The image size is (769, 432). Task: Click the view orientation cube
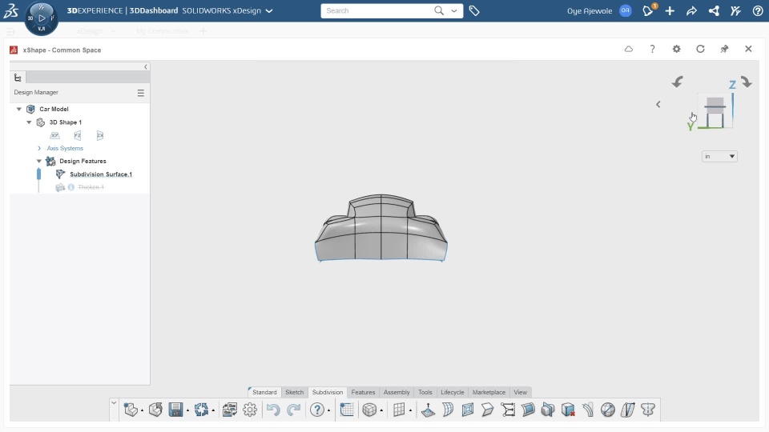(x=715, y=113)
